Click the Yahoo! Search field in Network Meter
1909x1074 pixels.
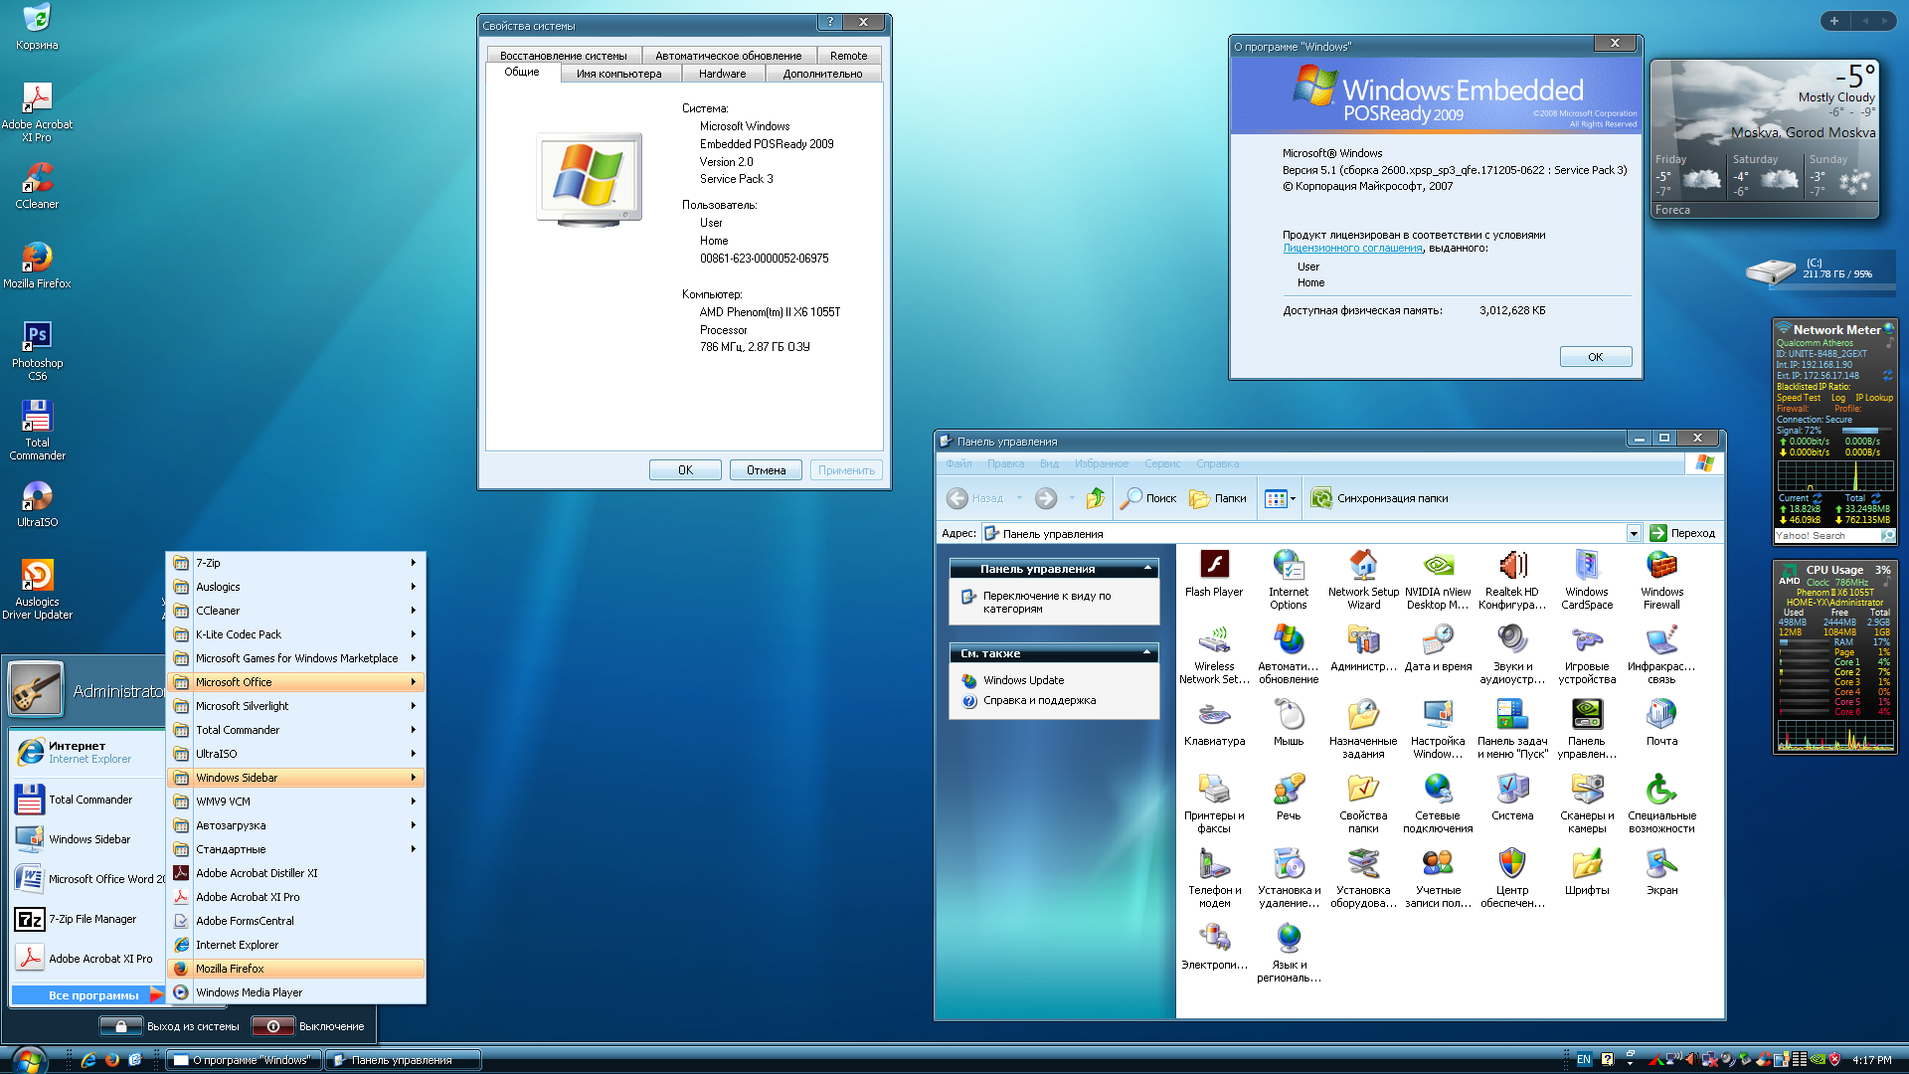tap(1826, 535)
